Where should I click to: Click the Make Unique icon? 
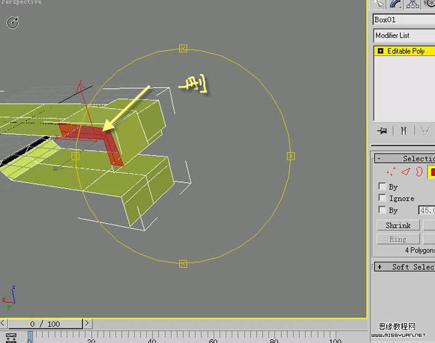pyautogui.click(x=425, y=130)
